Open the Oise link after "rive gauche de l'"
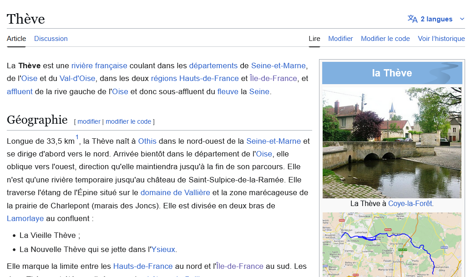This screenshot has width=466, height=277. 120,91
